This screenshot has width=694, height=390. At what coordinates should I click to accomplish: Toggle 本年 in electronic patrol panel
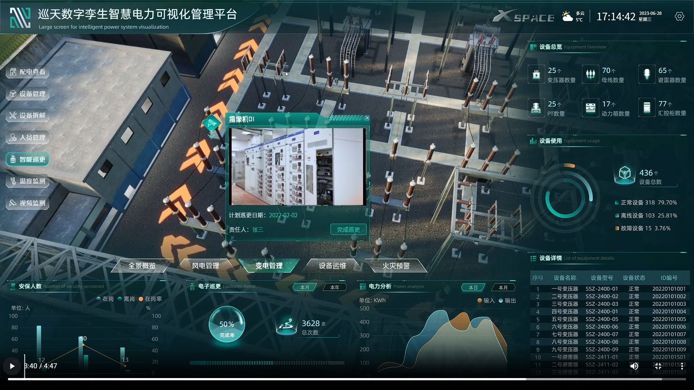(335, 287)
